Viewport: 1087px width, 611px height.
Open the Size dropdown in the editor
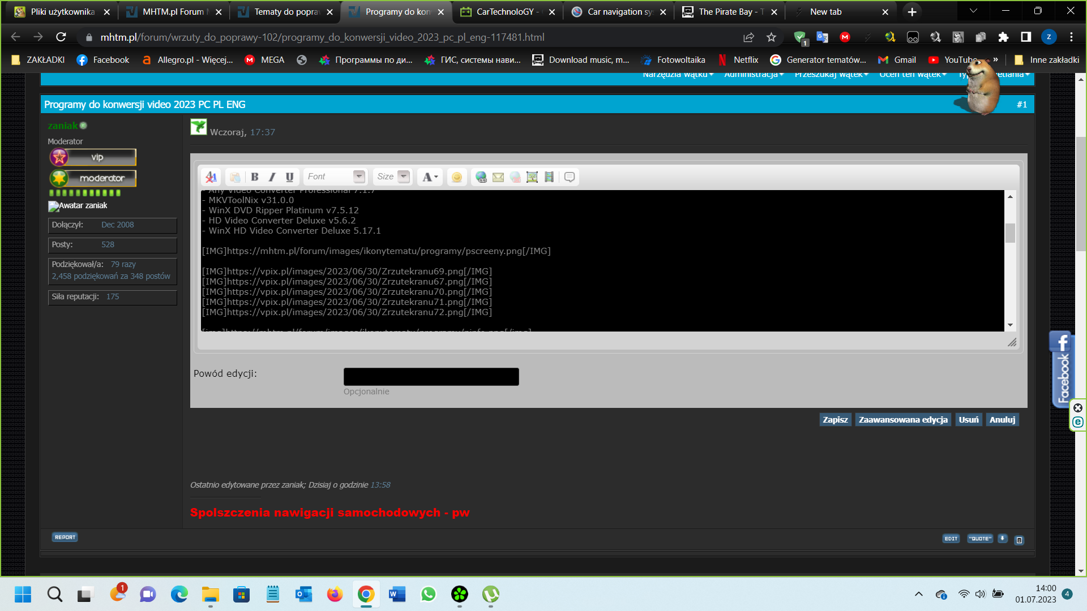[x=392, y=177]
